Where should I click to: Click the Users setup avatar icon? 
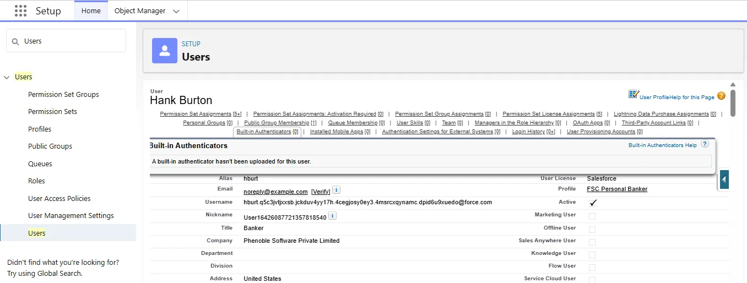pyautogui.click(x=165, y=51)
